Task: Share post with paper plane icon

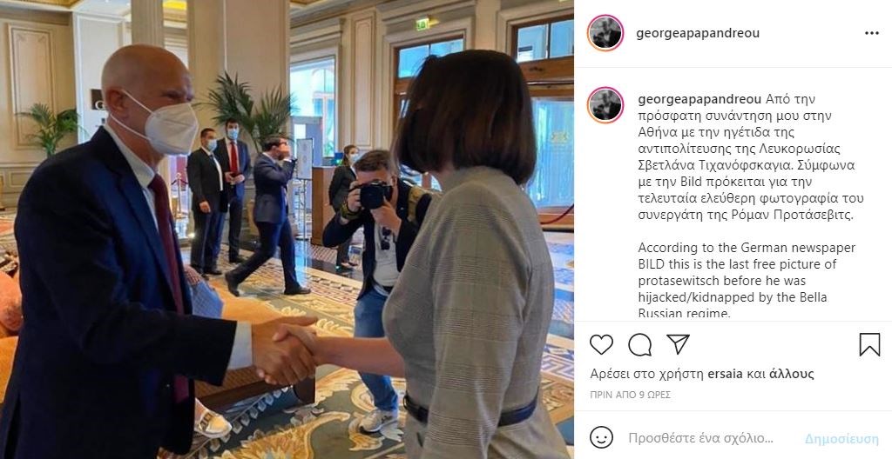Action: [678, 344]
